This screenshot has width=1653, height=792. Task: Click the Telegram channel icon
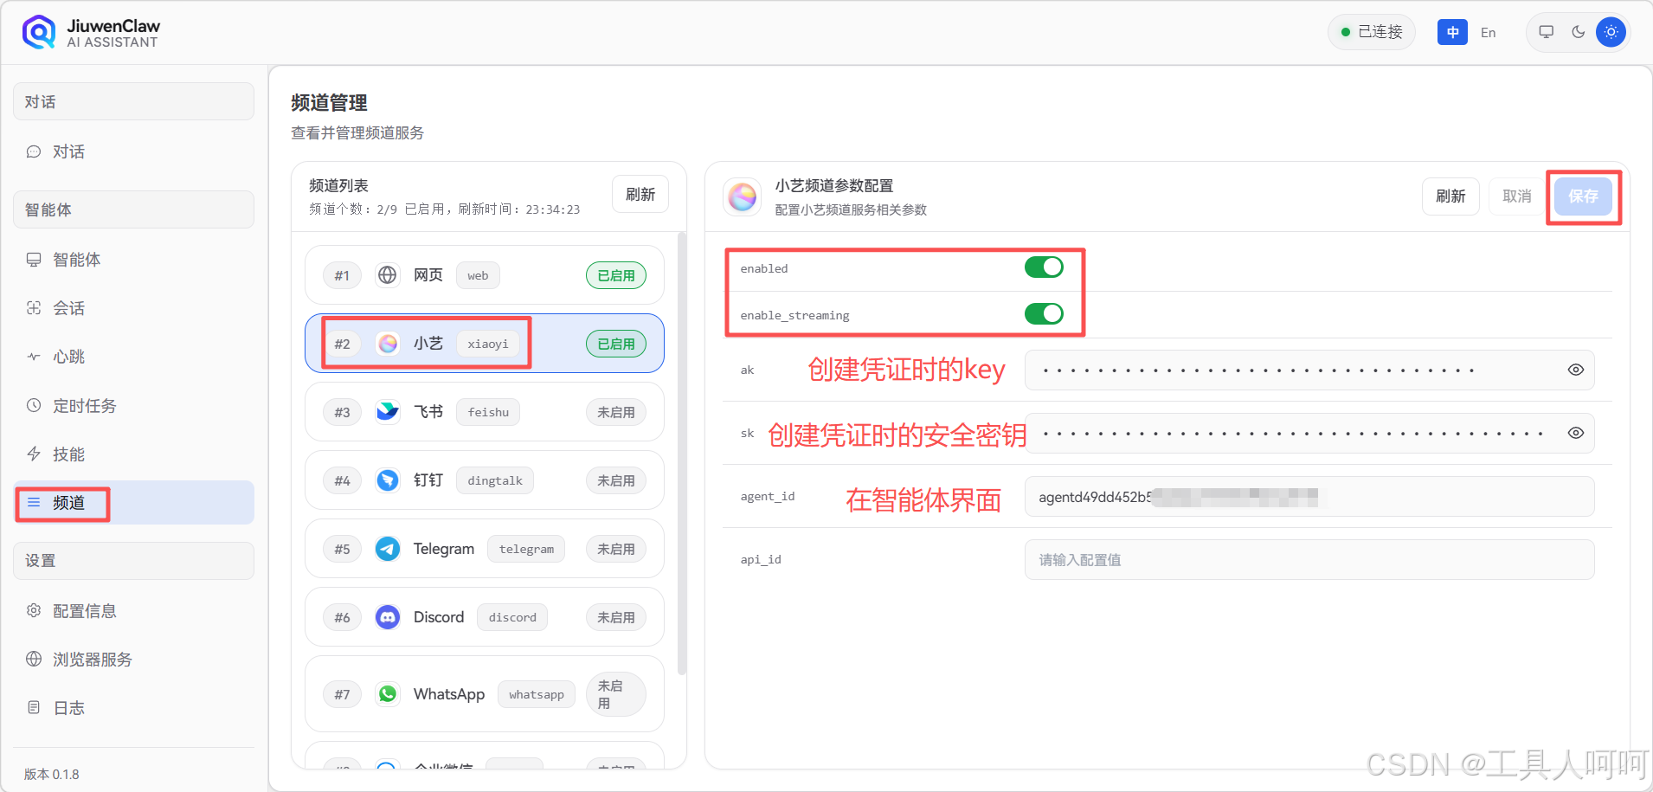coord(387,548)
